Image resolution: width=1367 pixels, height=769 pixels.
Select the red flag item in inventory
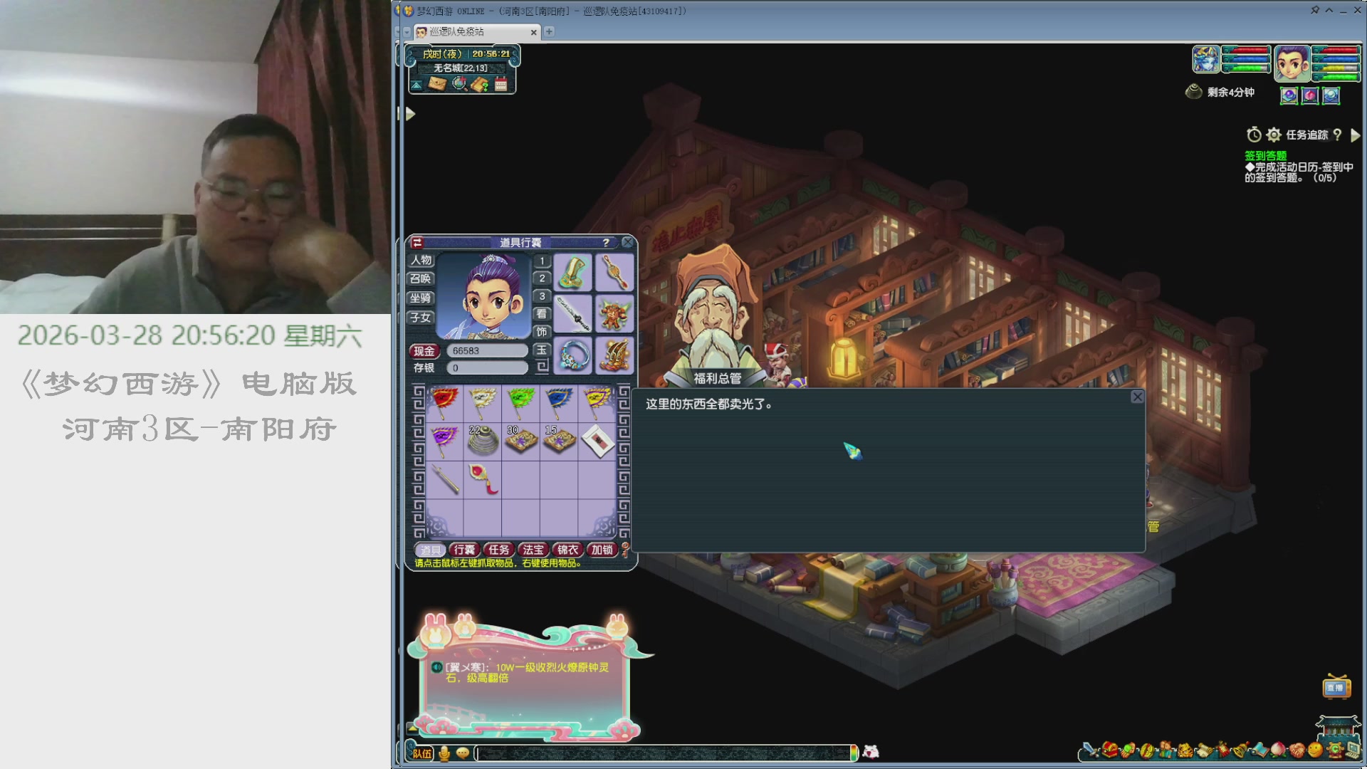[x=444, y=402]
